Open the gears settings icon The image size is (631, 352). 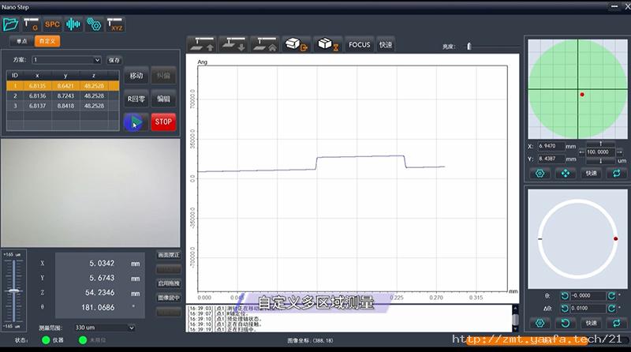(x=94, y=24)
